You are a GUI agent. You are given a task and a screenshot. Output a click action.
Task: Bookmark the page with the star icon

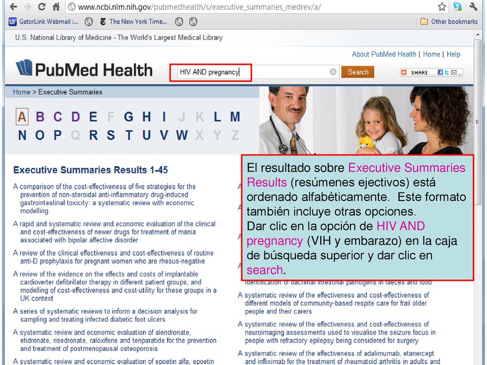tap(442, 7)
